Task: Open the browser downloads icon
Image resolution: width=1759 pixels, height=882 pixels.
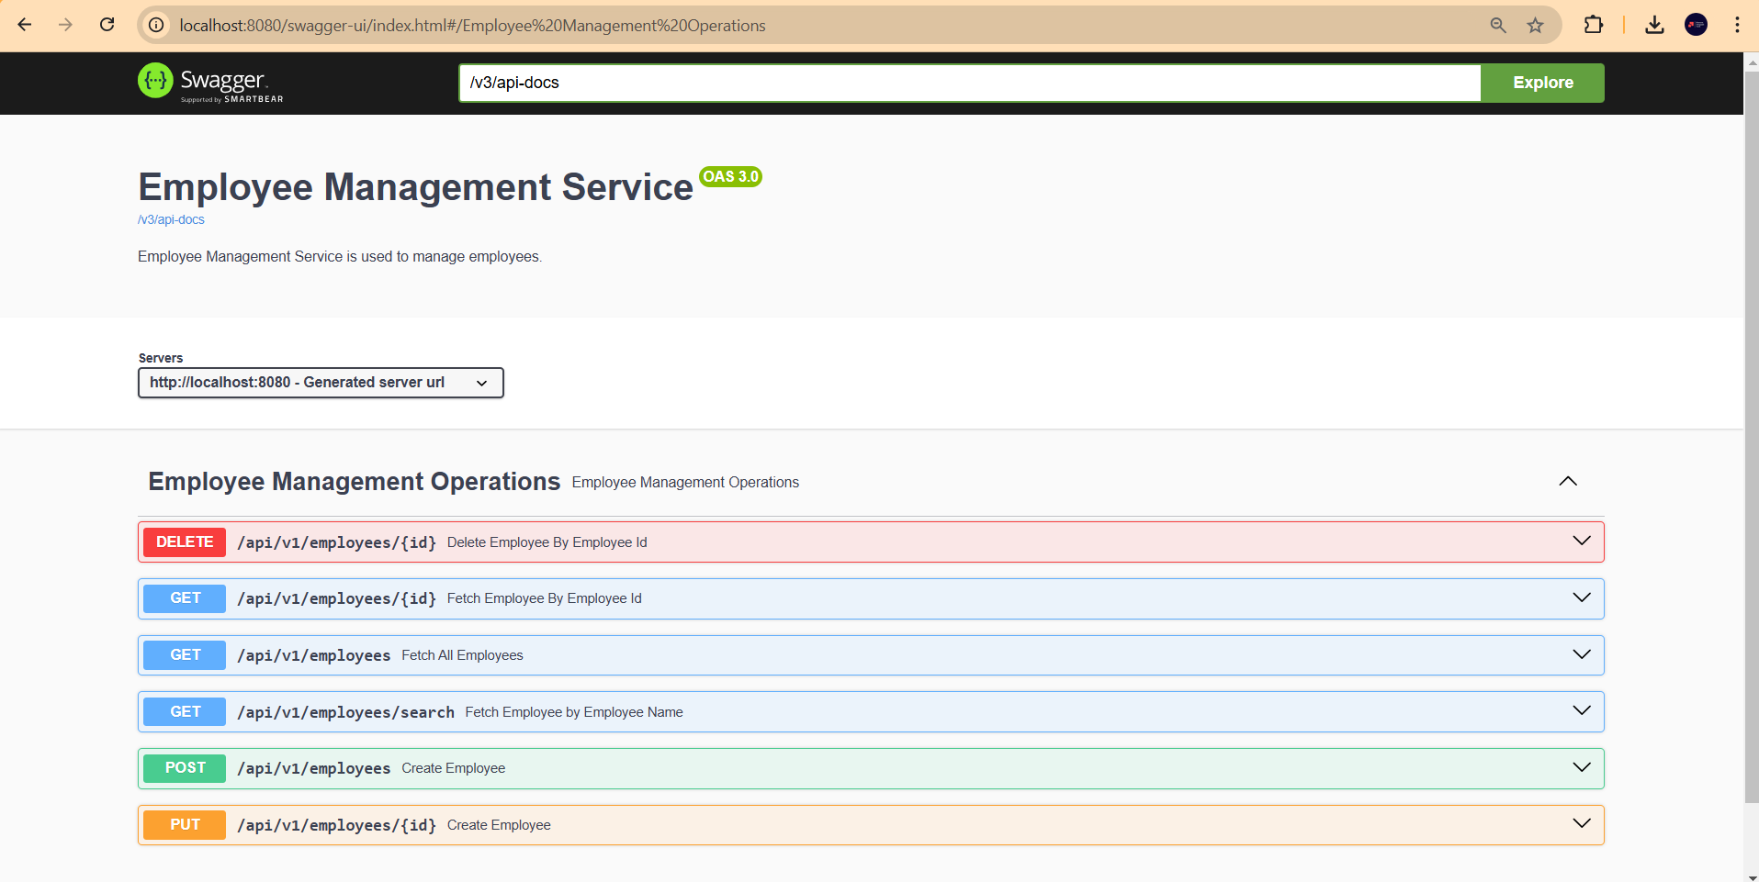Action: (1654, 25)
